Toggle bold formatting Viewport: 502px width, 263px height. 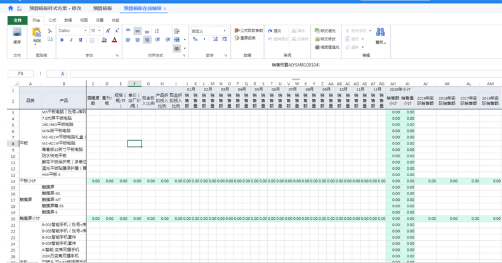(x=62, y=40)
